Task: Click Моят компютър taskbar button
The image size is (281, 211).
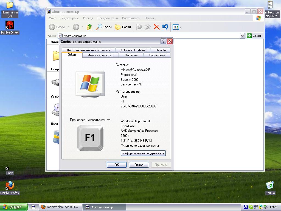Action: click(105, 207)
